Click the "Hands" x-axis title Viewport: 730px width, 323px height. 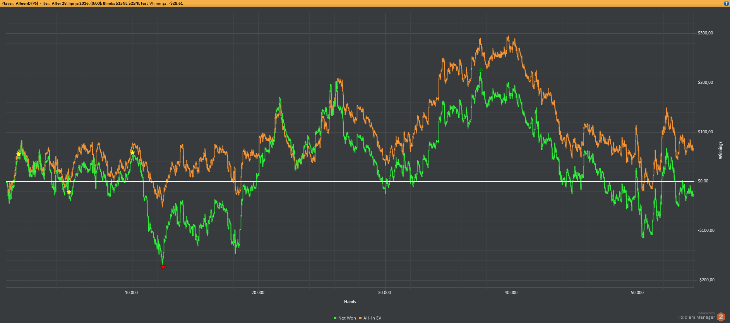pos(350,302)
